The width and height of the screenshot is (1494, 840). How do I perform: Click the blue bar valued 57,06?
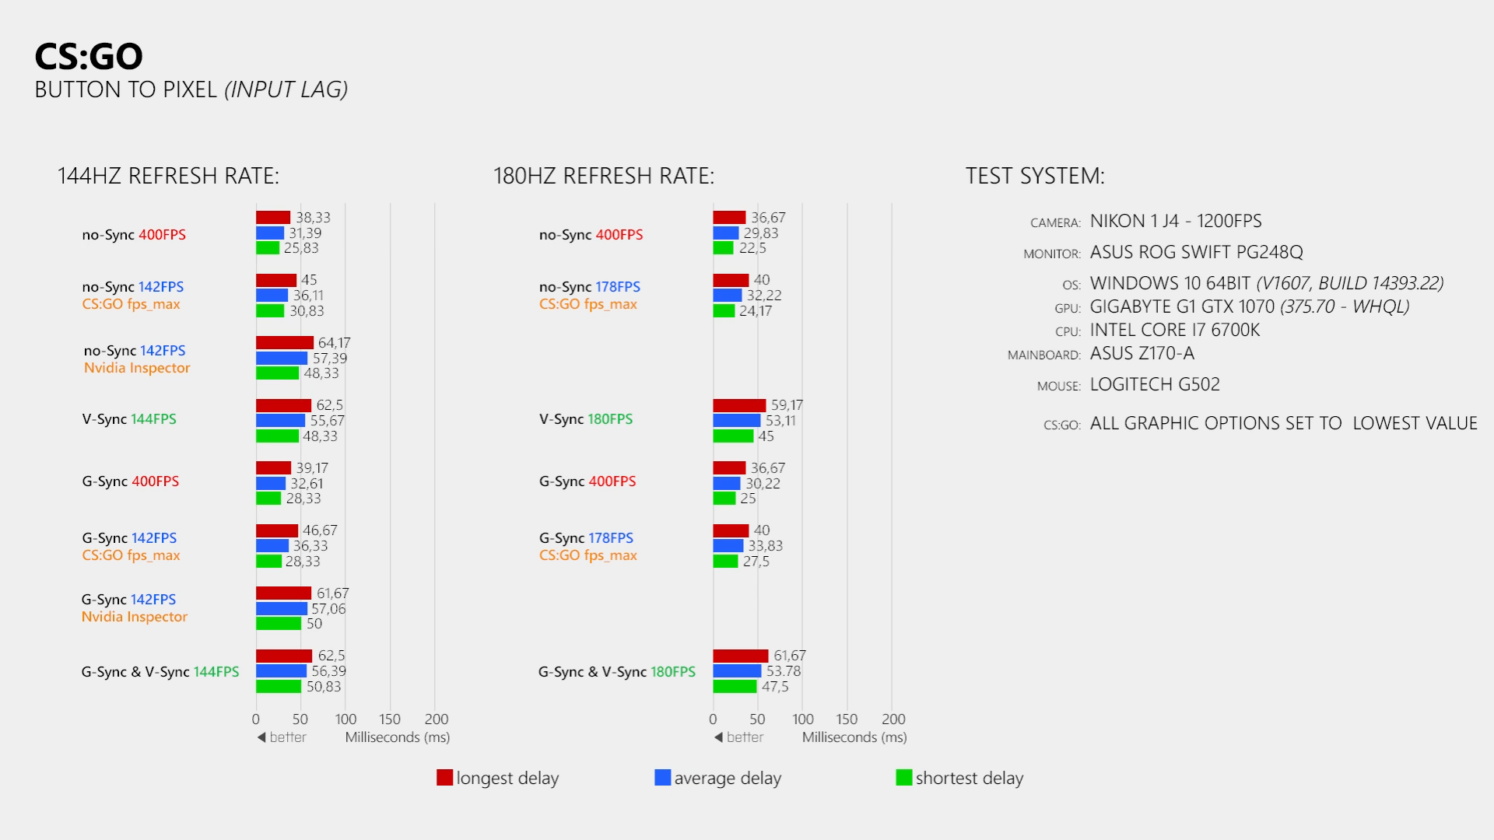click(x=281, y=609)
